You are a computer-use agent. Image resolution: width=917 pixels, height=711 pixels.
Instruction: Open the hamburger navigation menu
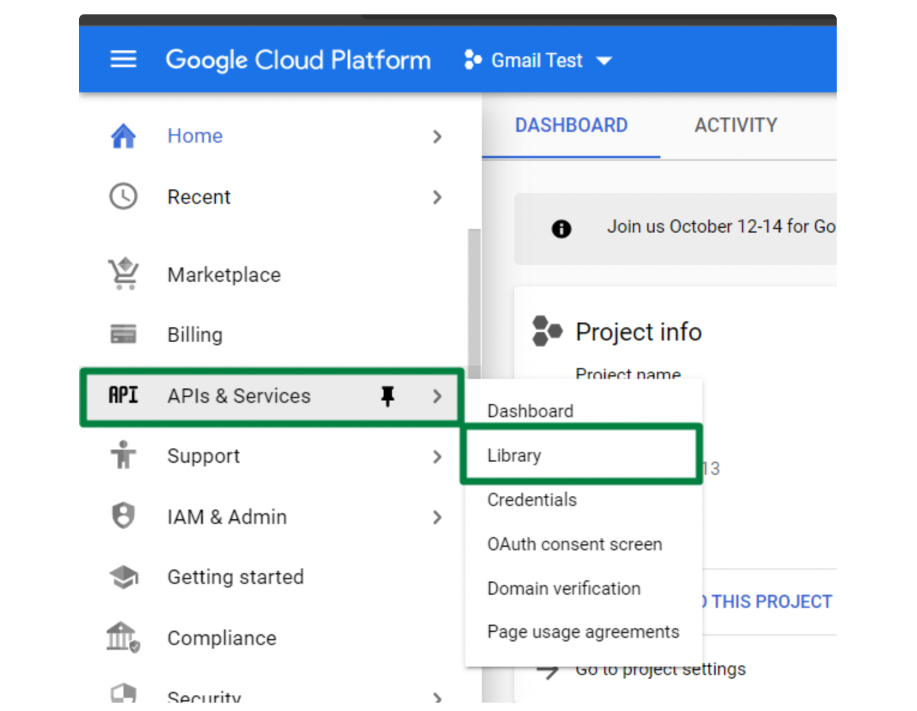[123, 59]
